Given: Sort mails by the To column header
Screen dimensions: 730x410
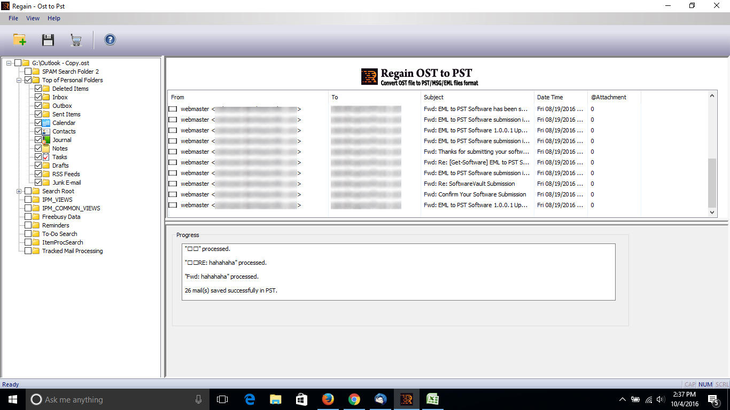Looking at the screenshot, I should 375,97.
